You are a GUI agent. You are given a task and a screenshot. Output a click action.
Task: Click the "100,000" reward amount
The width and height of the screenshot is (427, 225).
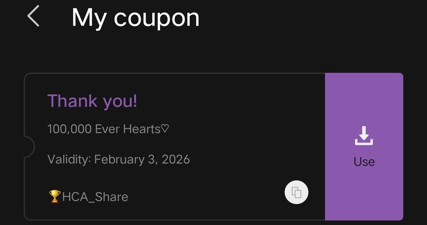click(69, 129)
